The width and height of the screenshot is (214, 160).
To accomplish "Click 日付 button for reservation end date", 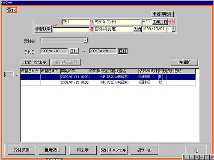I will [123, 51].
